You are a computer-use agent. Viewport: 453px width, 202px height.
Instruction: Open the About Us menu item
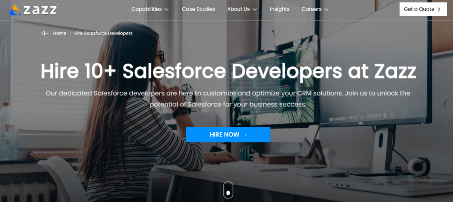point(238,9)
